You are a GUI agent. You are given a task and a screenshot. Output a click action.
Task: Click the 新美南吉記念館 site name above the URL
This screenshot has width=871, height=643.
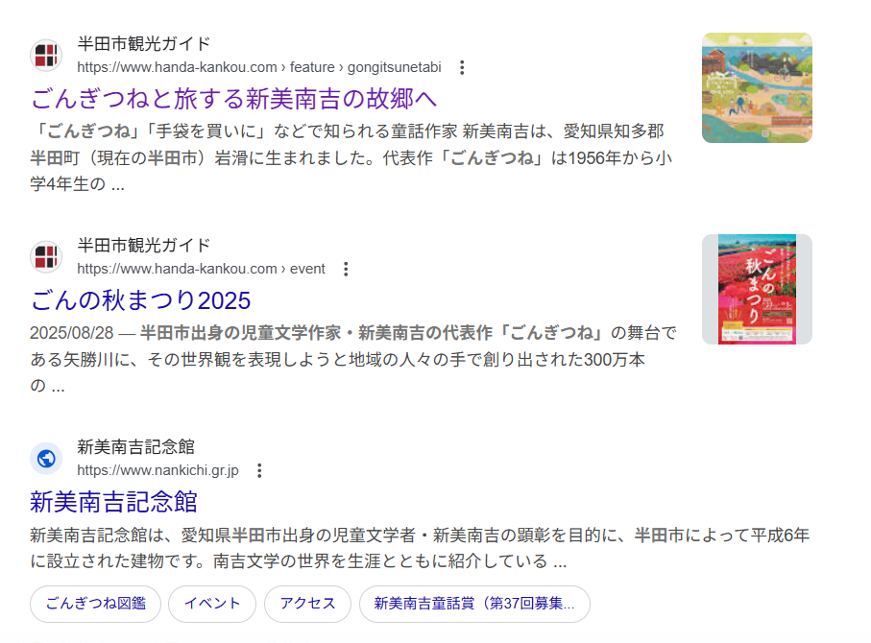tap(135, 447)
